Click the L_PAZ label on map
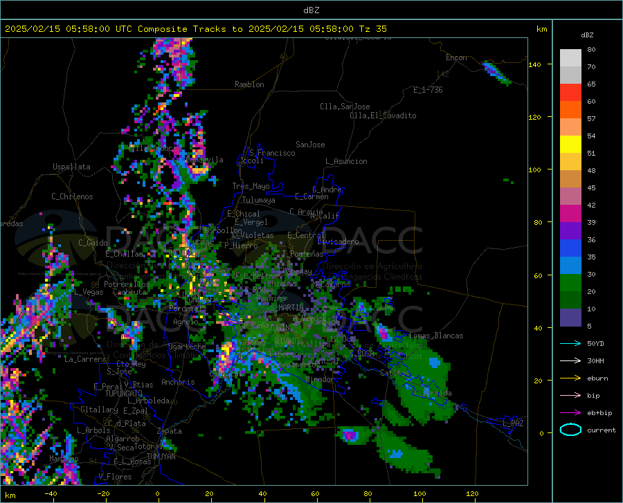Image resolution: width=623 pixels, height=503 pixels. click(513, 423)
